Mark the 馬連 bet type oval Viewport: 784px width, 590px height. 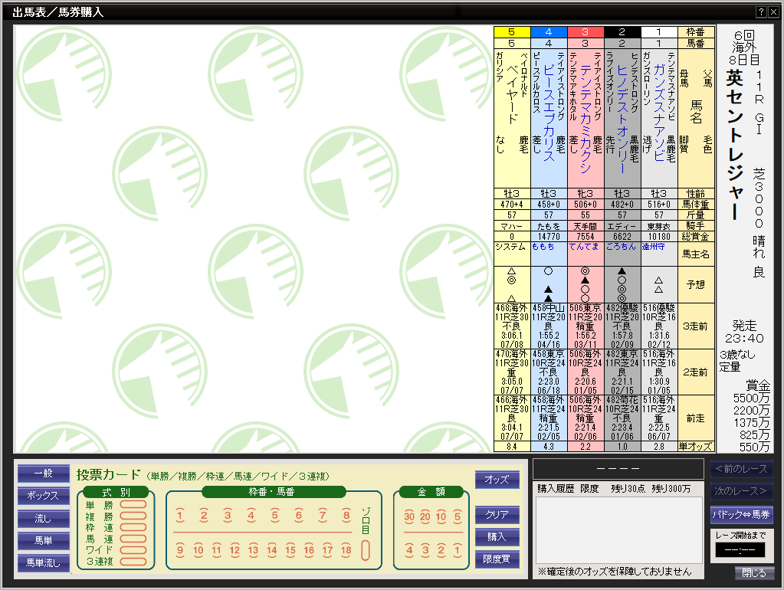pyautogui.click(x=133, y=539)
